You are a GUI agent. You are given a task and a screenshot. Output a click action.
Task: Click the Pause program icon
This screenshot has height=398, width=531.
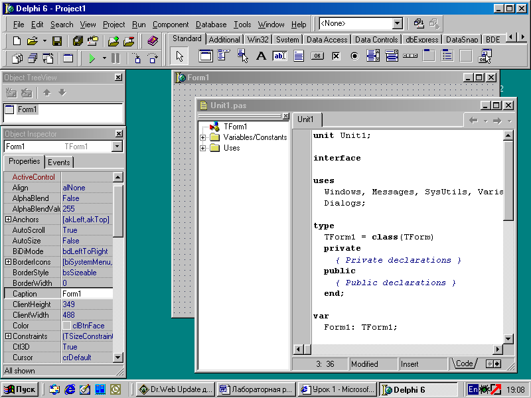pyautogui.click(x=115, y=58)
